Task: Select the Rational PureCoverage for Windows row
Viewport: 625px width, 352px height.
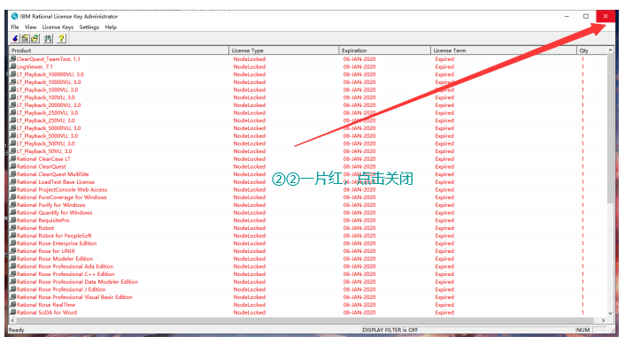Action: coord(308,197)
